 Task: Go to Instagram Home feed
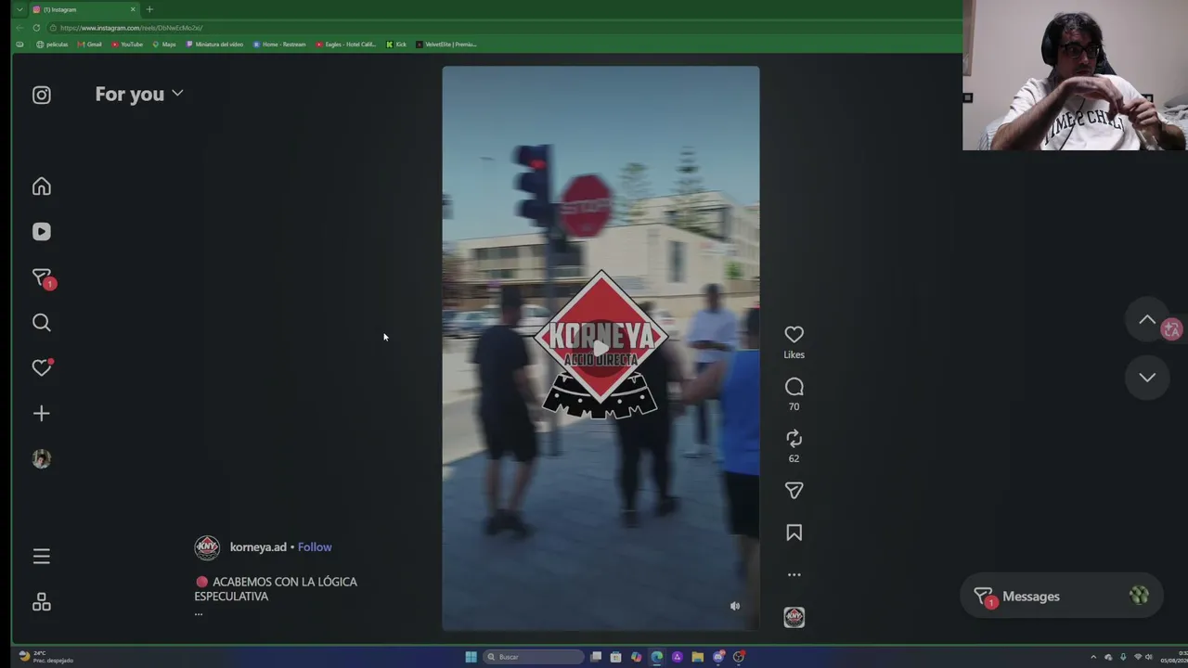click(x=42, y=186)
